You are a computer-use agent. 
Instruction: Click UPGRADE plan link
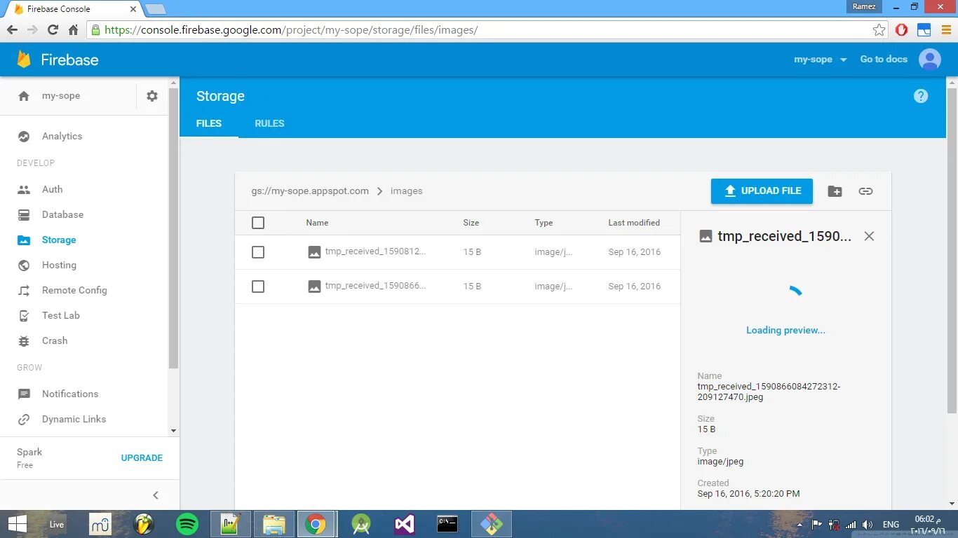tap(142, 458)
